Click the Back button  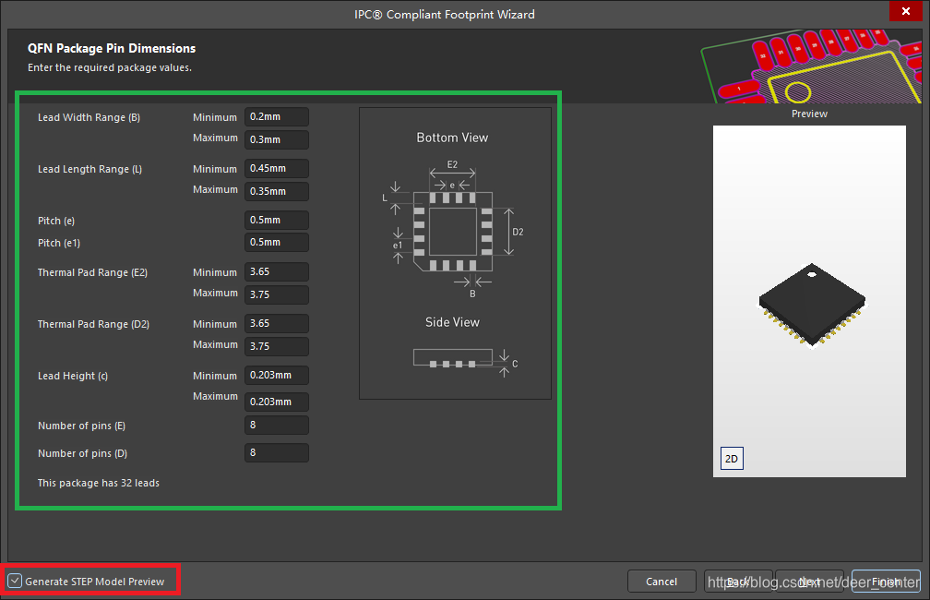pyautogui.click(x=738, y=582)
